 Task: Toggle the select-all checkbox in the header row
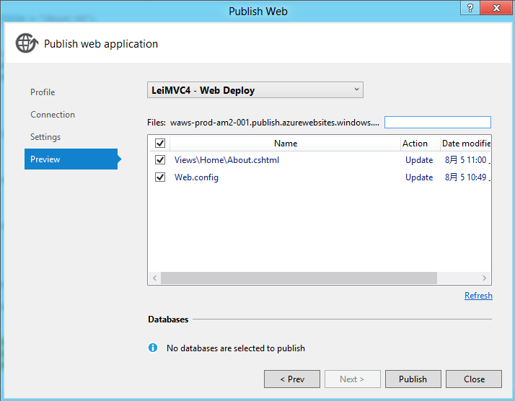(x=160, y=144)
